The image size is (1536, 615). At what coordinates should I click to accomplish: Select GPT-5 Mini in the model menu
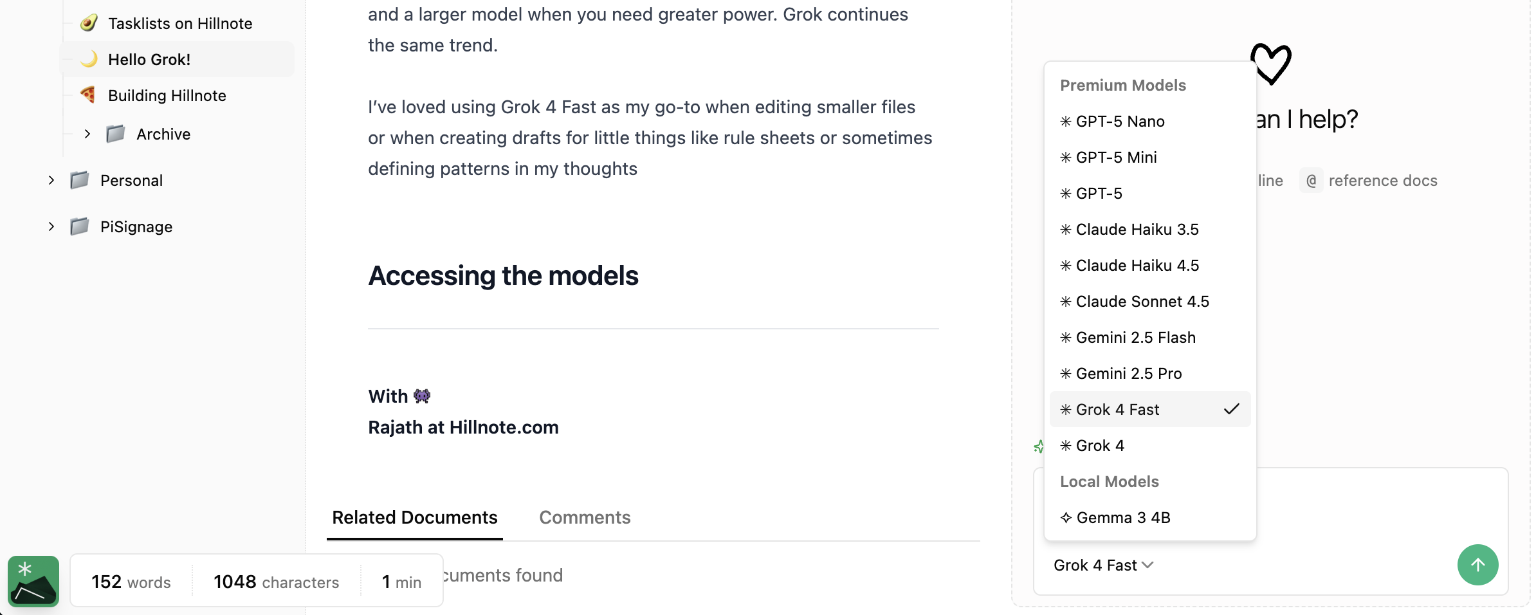(1116, 157)
